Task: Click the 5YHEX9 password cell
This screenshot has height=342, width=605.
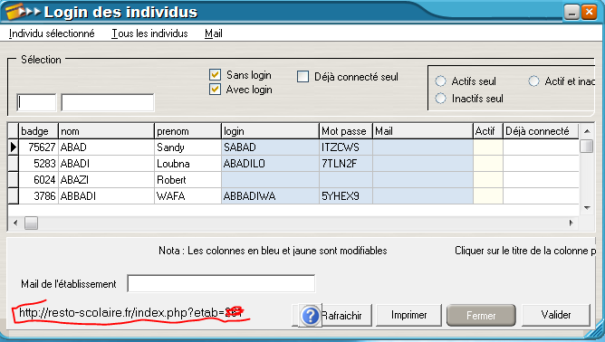Action: point(346,195)
